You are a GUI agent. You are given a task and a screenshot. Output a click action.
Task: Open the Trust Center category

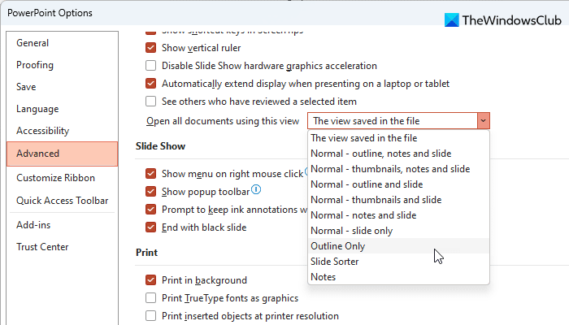[42, 247]
